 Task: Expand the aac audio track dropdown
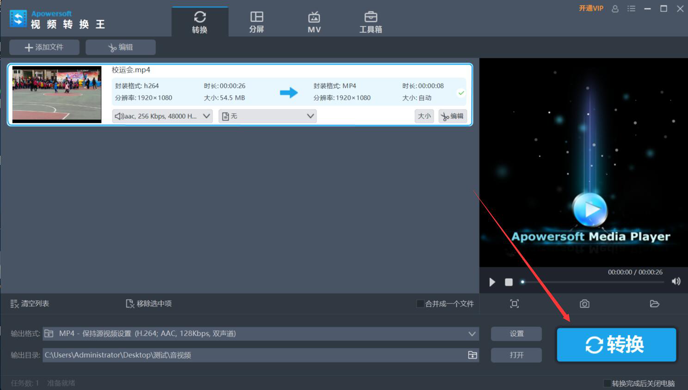162,116
